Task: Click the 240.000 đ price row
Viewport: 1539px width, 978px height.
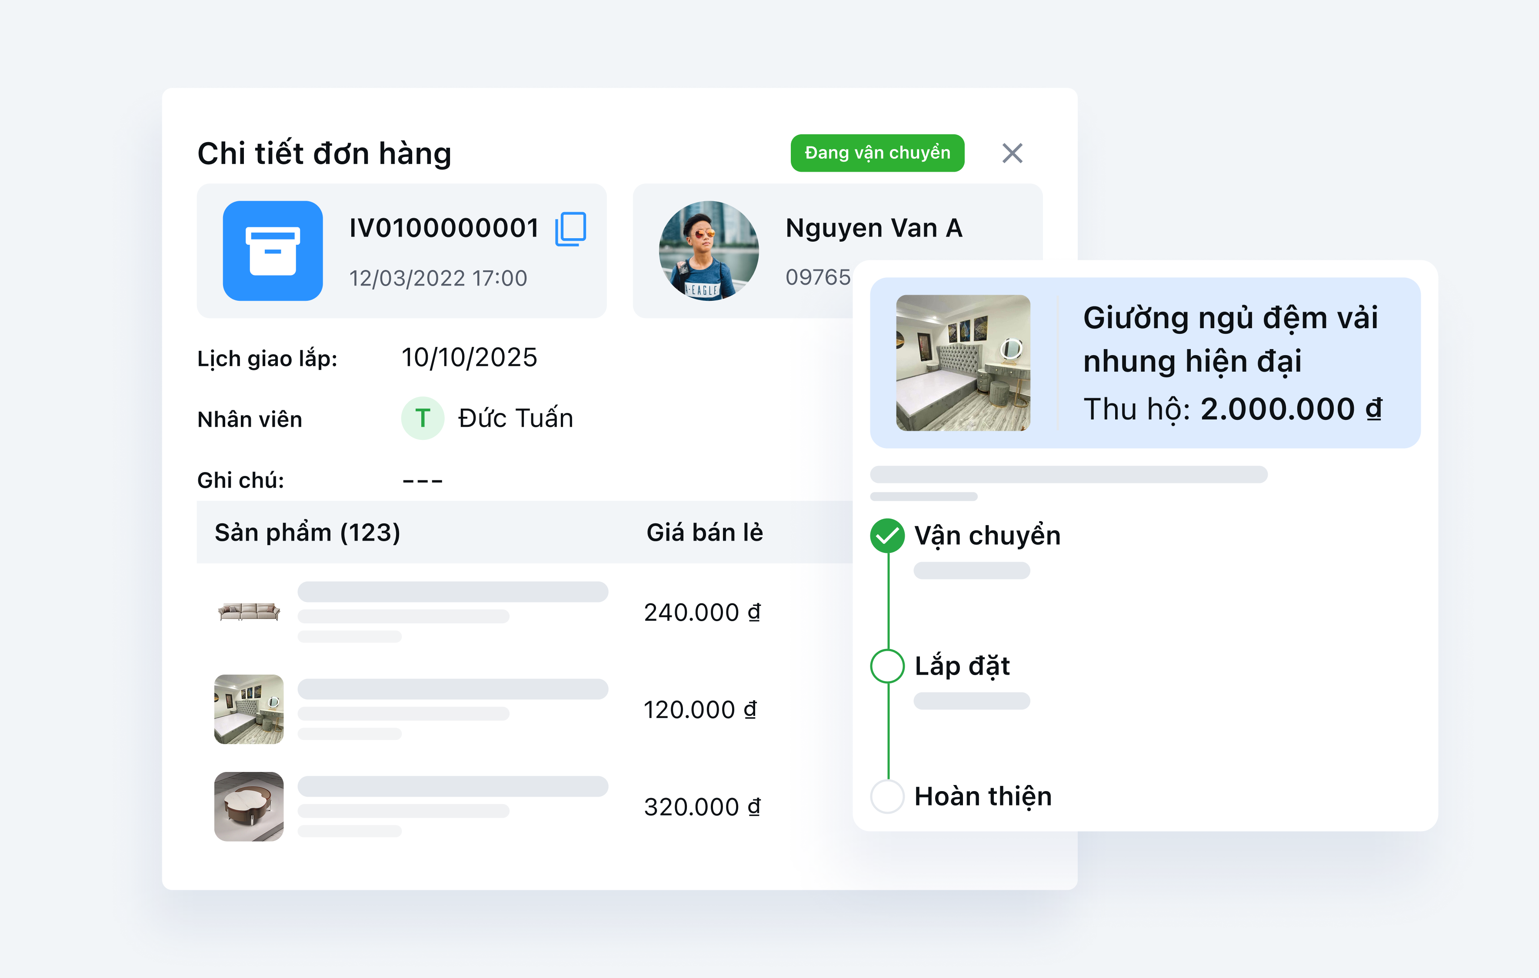Action: 702,612
